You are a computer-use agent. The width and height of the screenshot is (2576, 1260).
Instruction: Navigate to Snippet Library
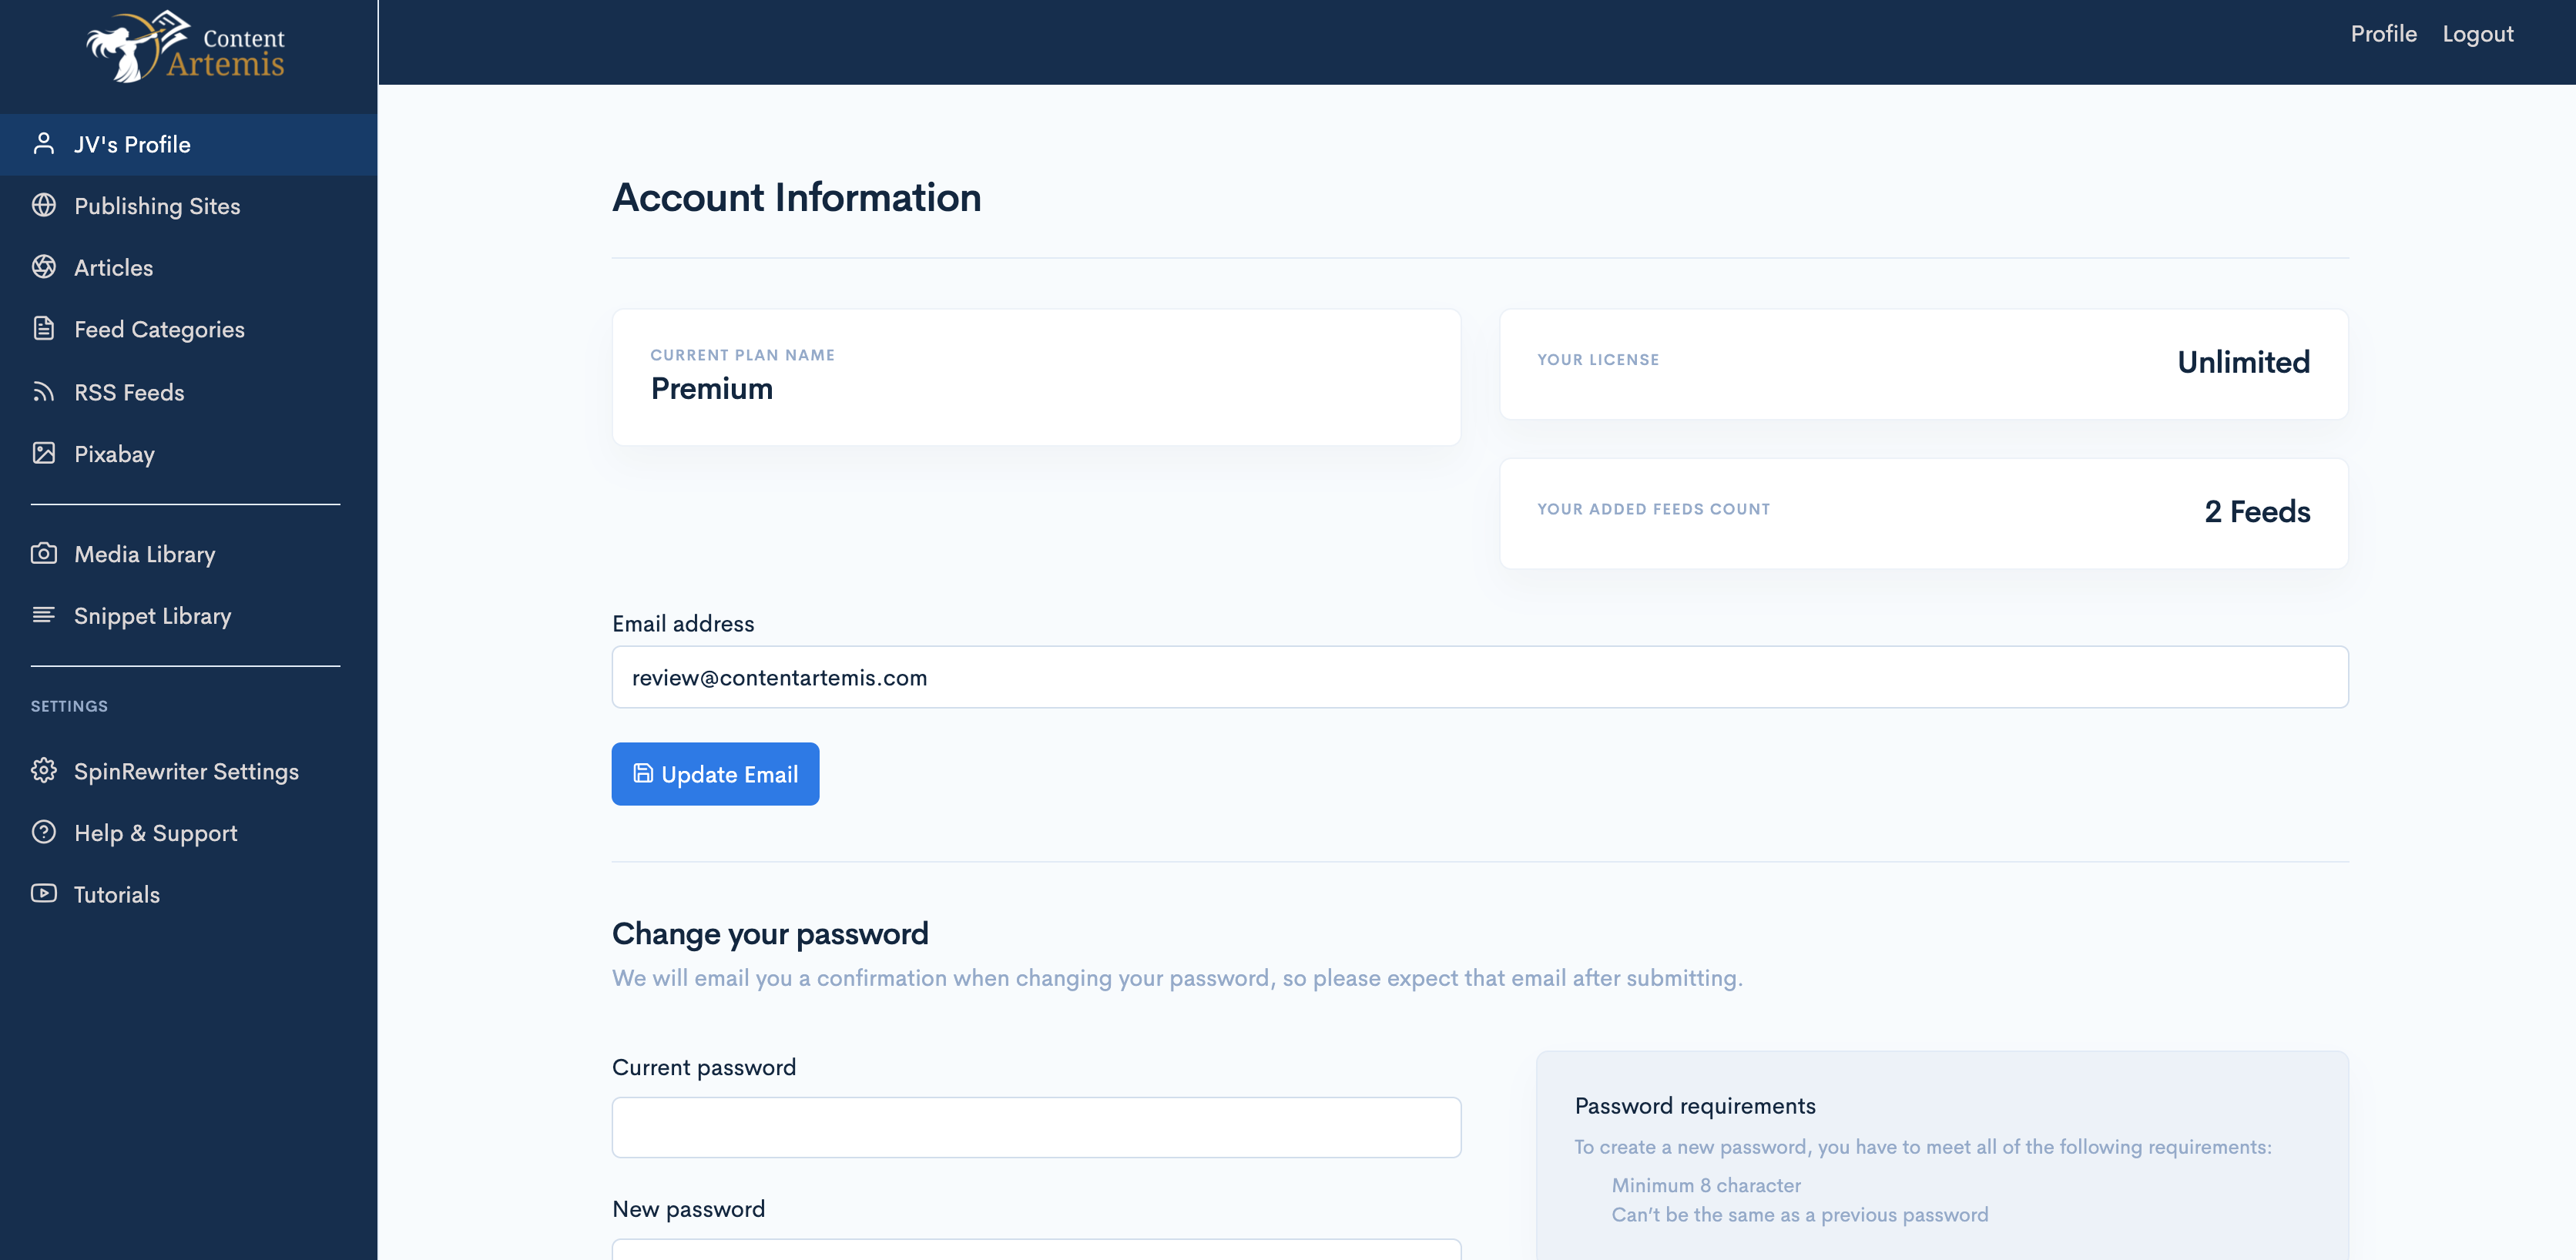pos(153,615)
